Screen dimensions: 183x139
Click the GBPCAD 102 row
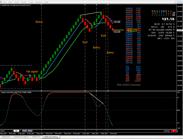coord(133,63)
